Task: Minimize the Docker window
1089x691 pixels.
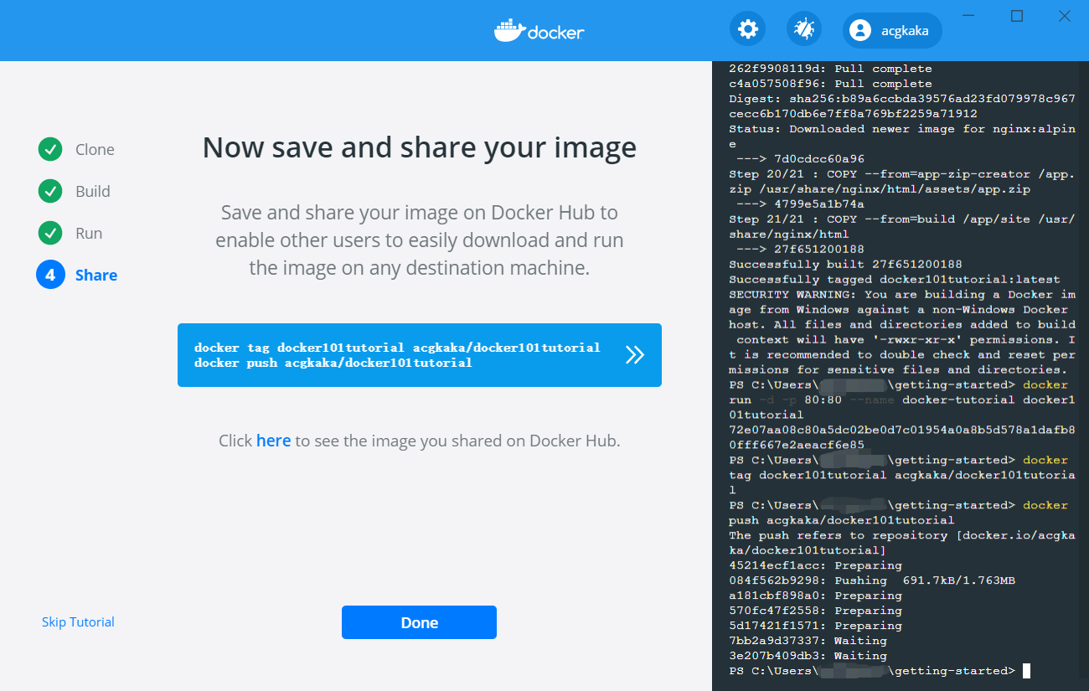Action: tap(969, 16)
